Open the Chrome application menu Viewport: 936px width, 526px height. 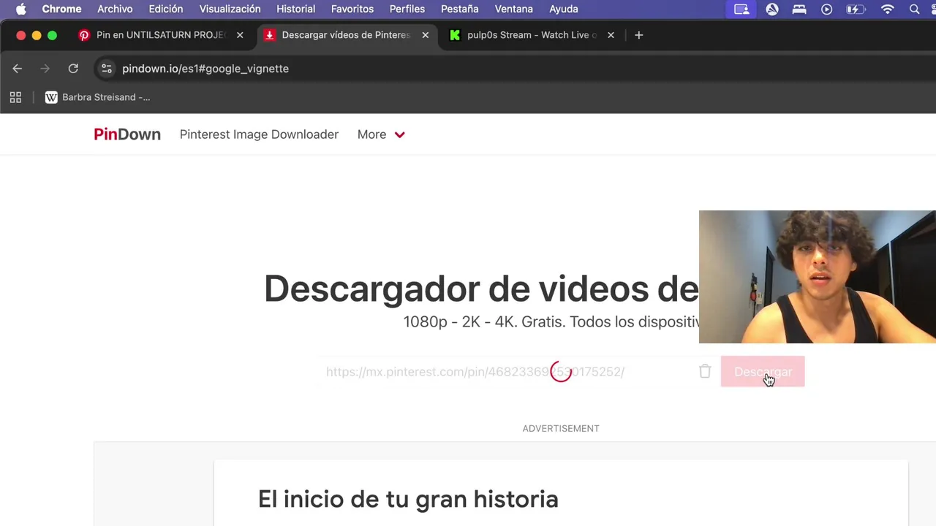click(x=61, y=9)
